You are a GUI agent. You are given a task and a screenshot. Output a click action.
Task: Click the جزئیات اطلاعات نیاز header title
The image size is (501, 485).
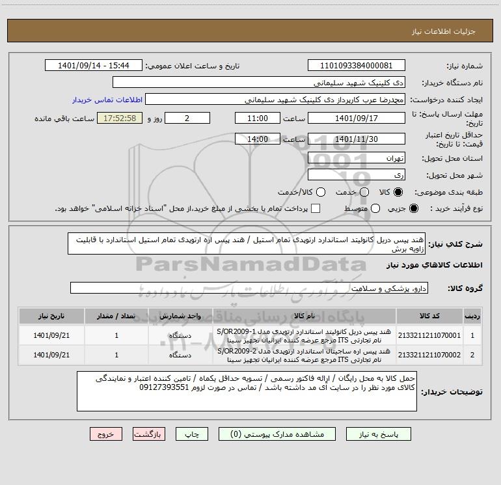point(444,31)
